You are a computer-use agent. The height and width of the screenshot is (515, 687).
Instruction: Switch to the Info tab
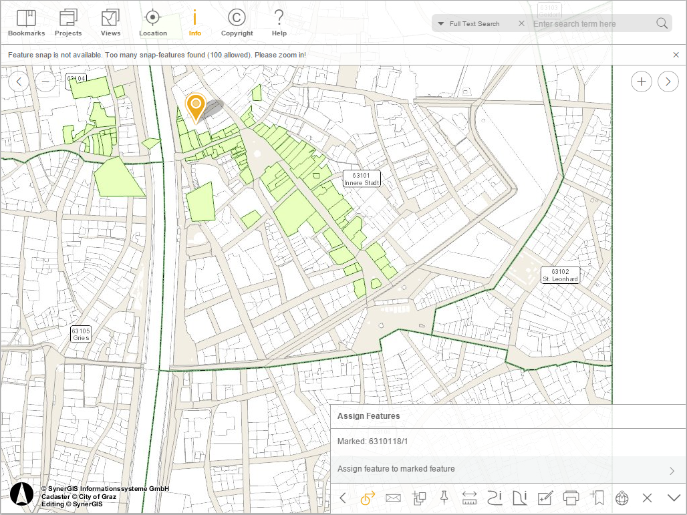(x=194, y=23)
